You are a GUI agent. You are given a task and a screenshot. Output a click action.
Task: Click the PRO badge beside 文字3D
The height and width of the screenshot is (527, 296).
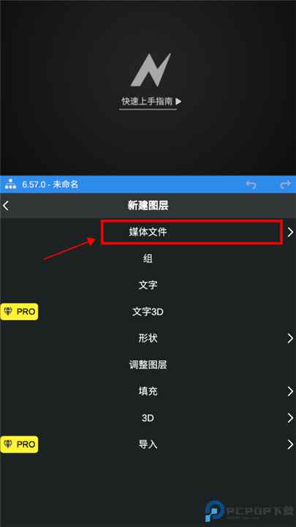click(x=19, y=312)
